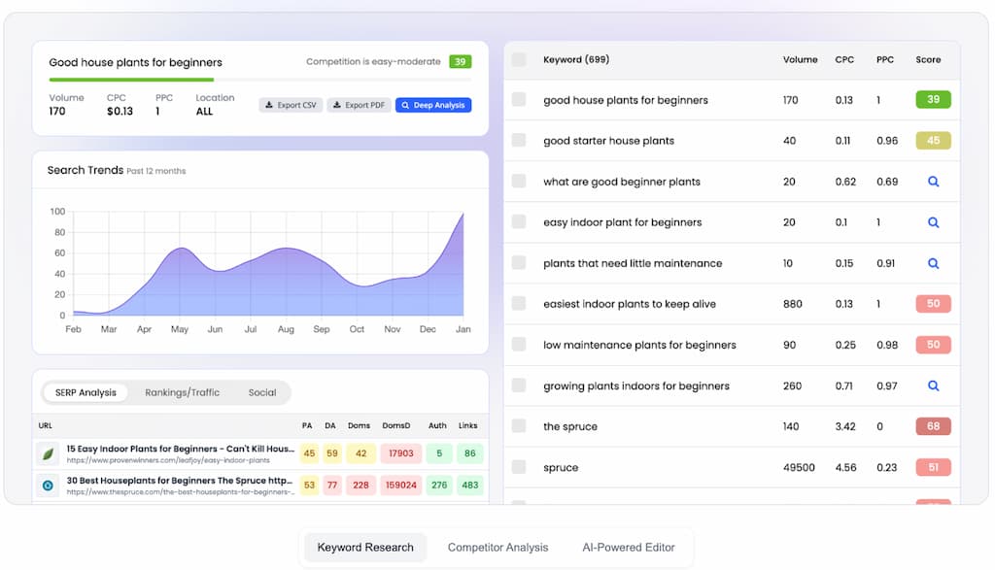Click the Export PDF button

(x=360, y=105)
